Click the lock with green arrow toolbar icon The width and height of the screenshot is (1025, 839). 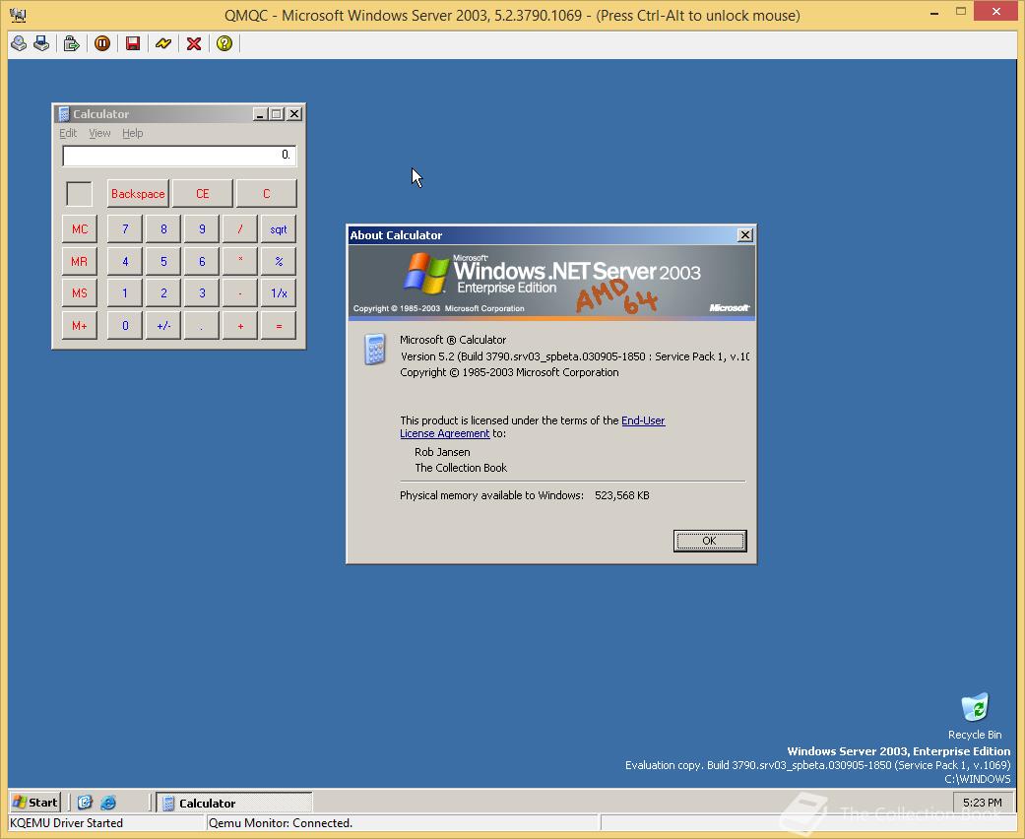[71, 43]
